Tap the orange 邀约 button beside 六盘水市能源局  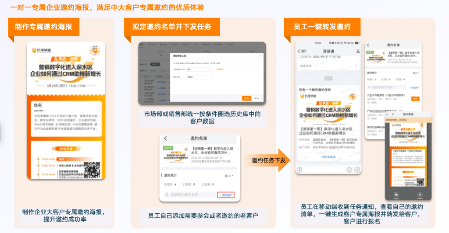(x=415, y=99)
